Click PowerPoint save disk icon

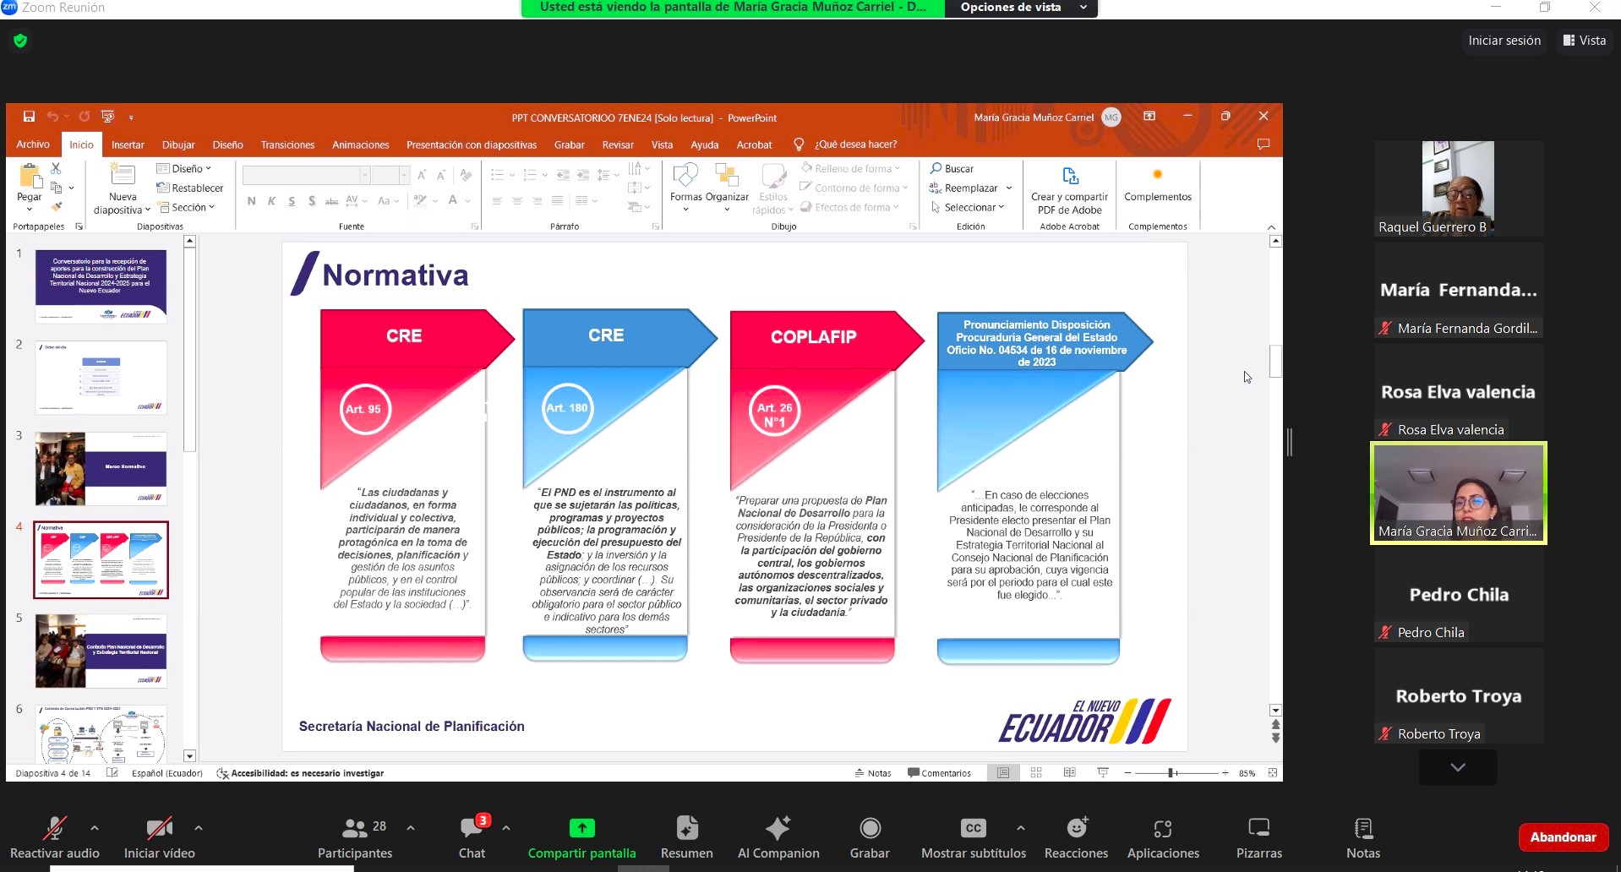(29, 117)
